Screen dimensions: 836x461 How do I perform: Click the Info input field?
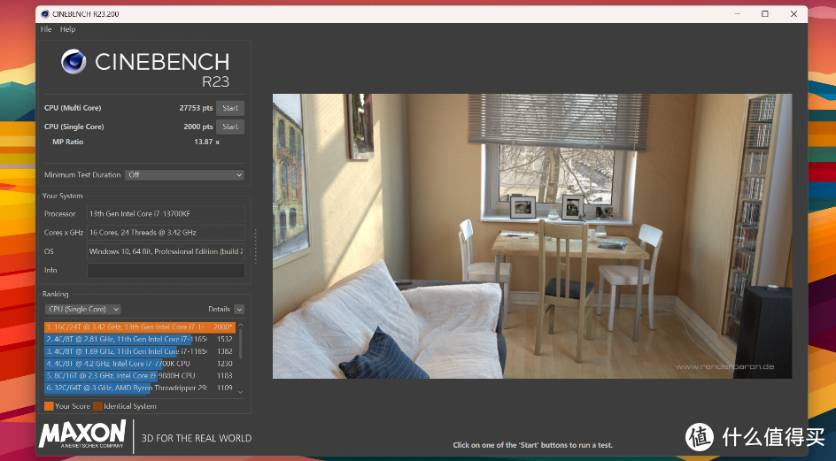click(166, 270)
